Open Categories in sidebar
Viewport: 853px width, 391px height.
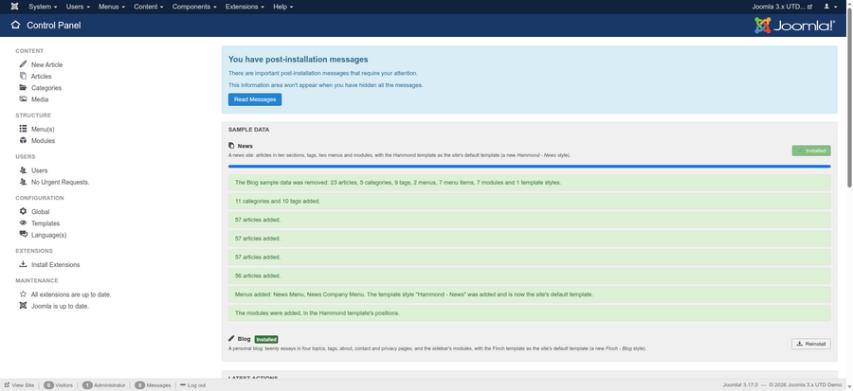coord(46,88)
